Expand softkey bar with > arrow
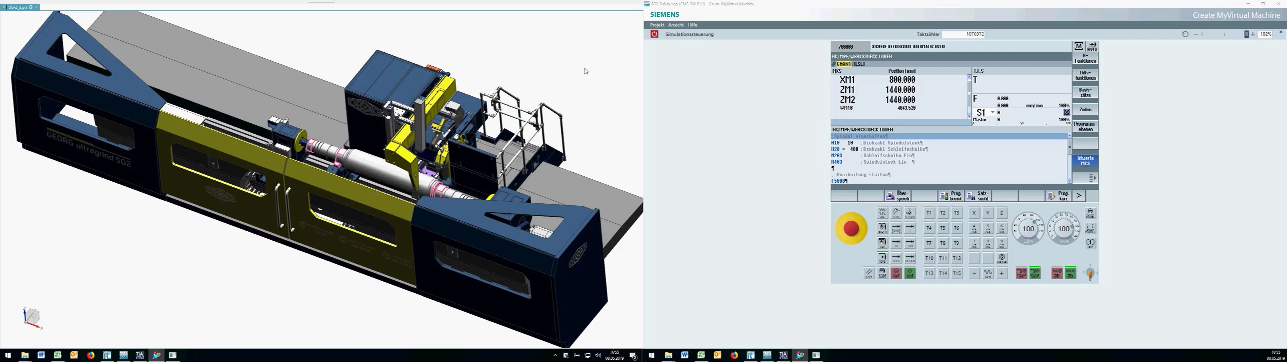This screenshot has height=362, width=1287. coord(1079,195)
